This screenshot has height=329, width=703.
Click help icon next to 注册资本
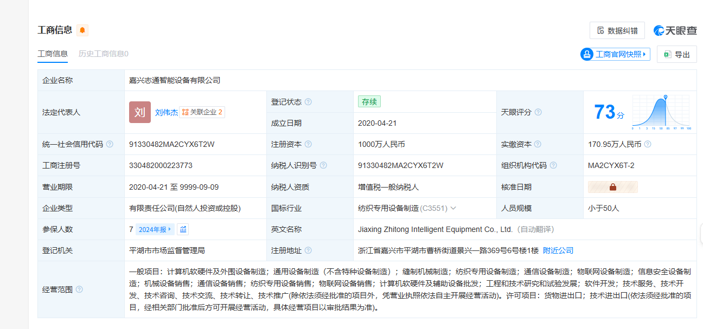308,144
